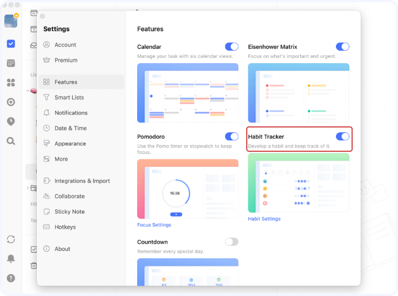This screenshot has width=398, height=296.
Task: Click the Appearance paint roller icon
Action: (x=46, y=144)
